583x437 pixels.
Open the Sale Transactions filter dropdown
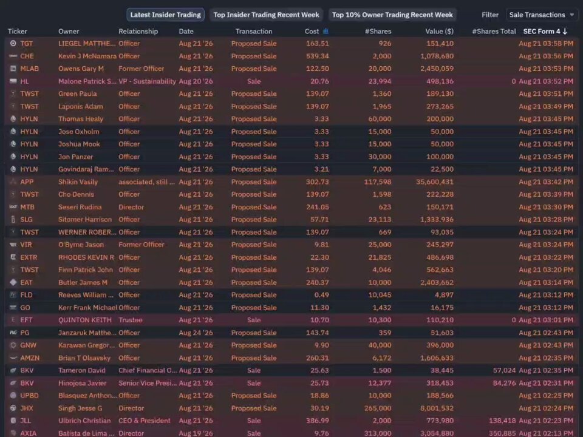click(x=541, y=15)
